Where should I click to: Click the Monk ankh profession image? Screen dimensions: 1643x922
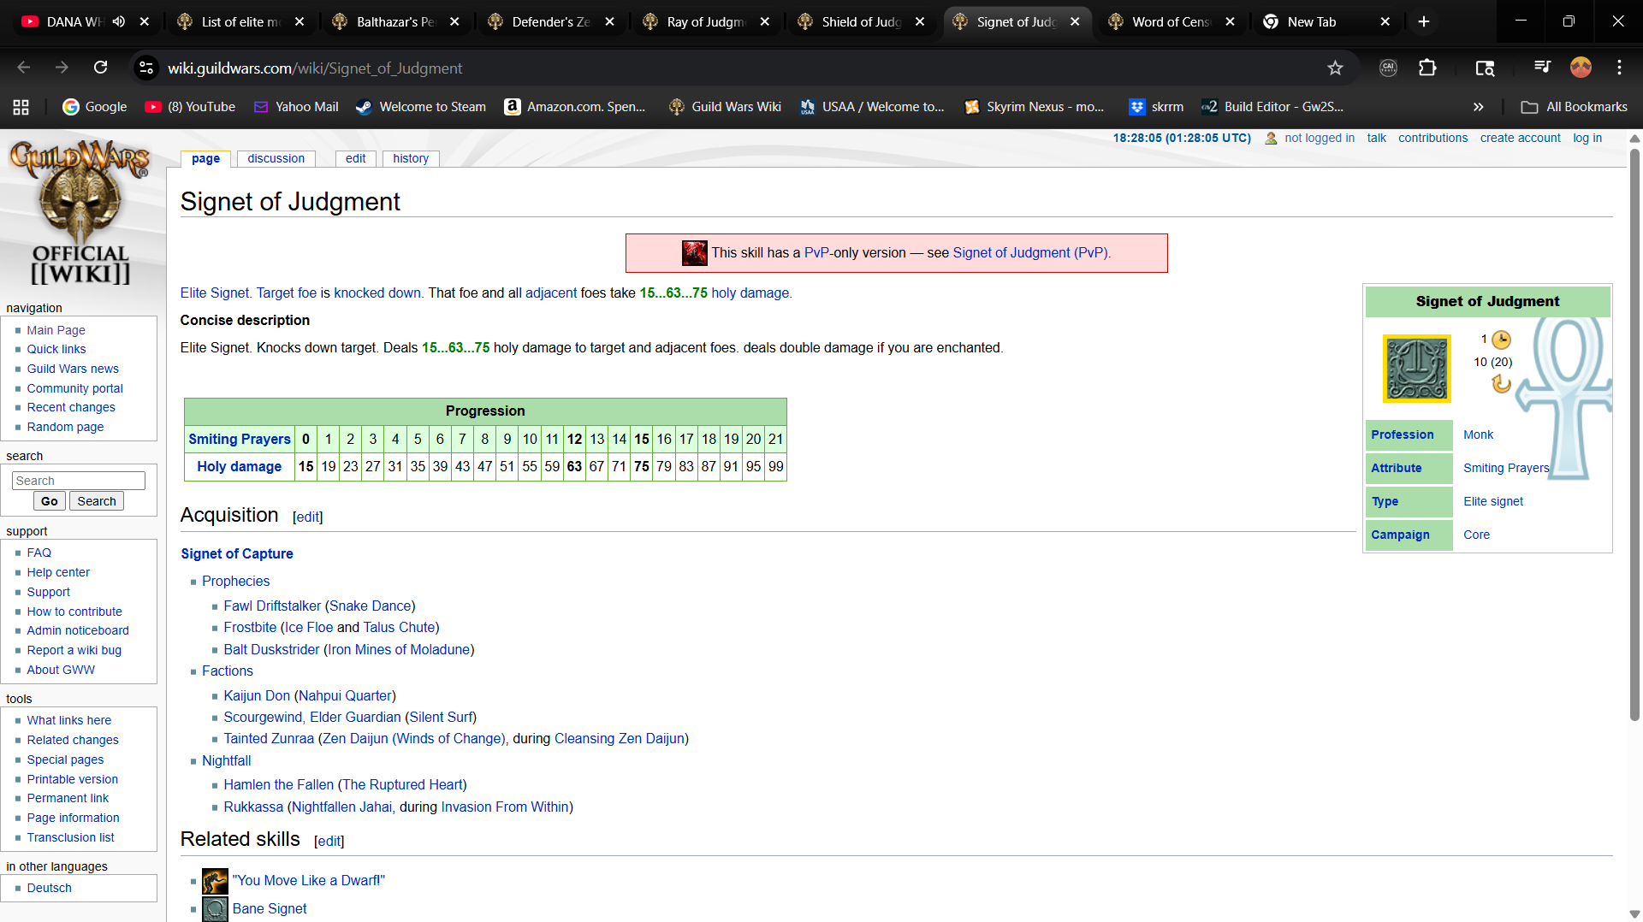[1564, 398]
